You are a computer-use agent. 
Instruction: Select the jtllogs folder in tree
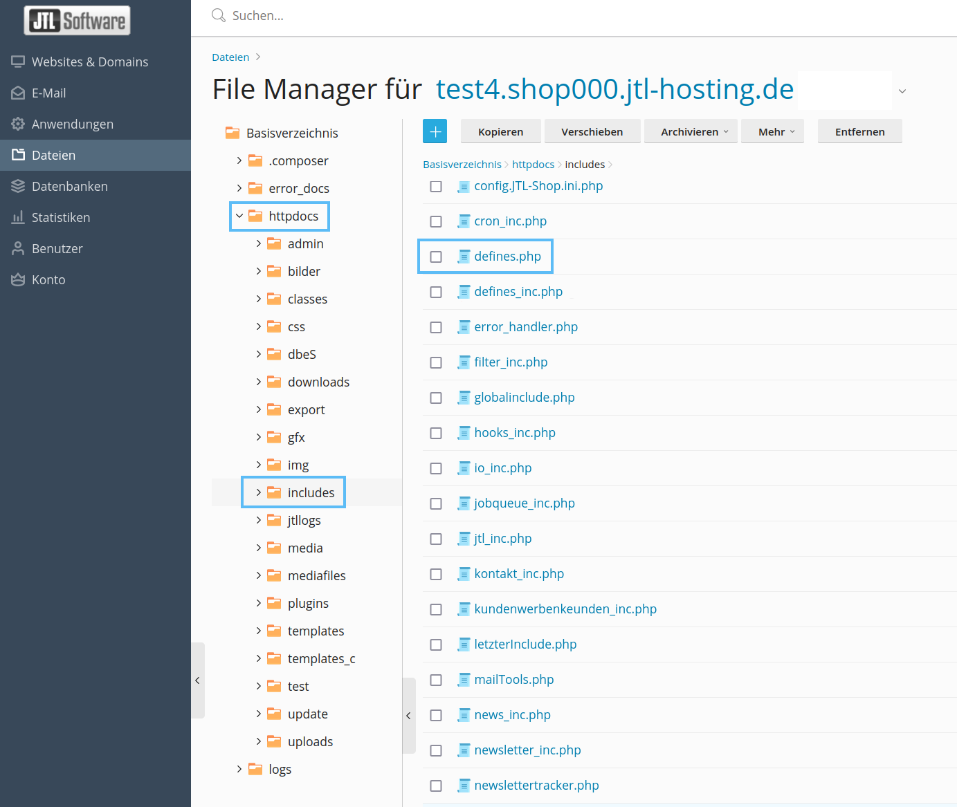(x=304, y=520)
